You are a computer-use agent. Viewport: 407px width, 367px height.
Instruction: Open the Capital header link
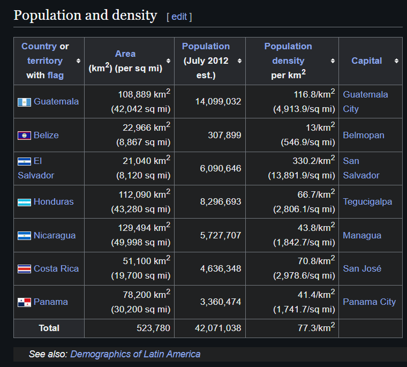point(366,61)
